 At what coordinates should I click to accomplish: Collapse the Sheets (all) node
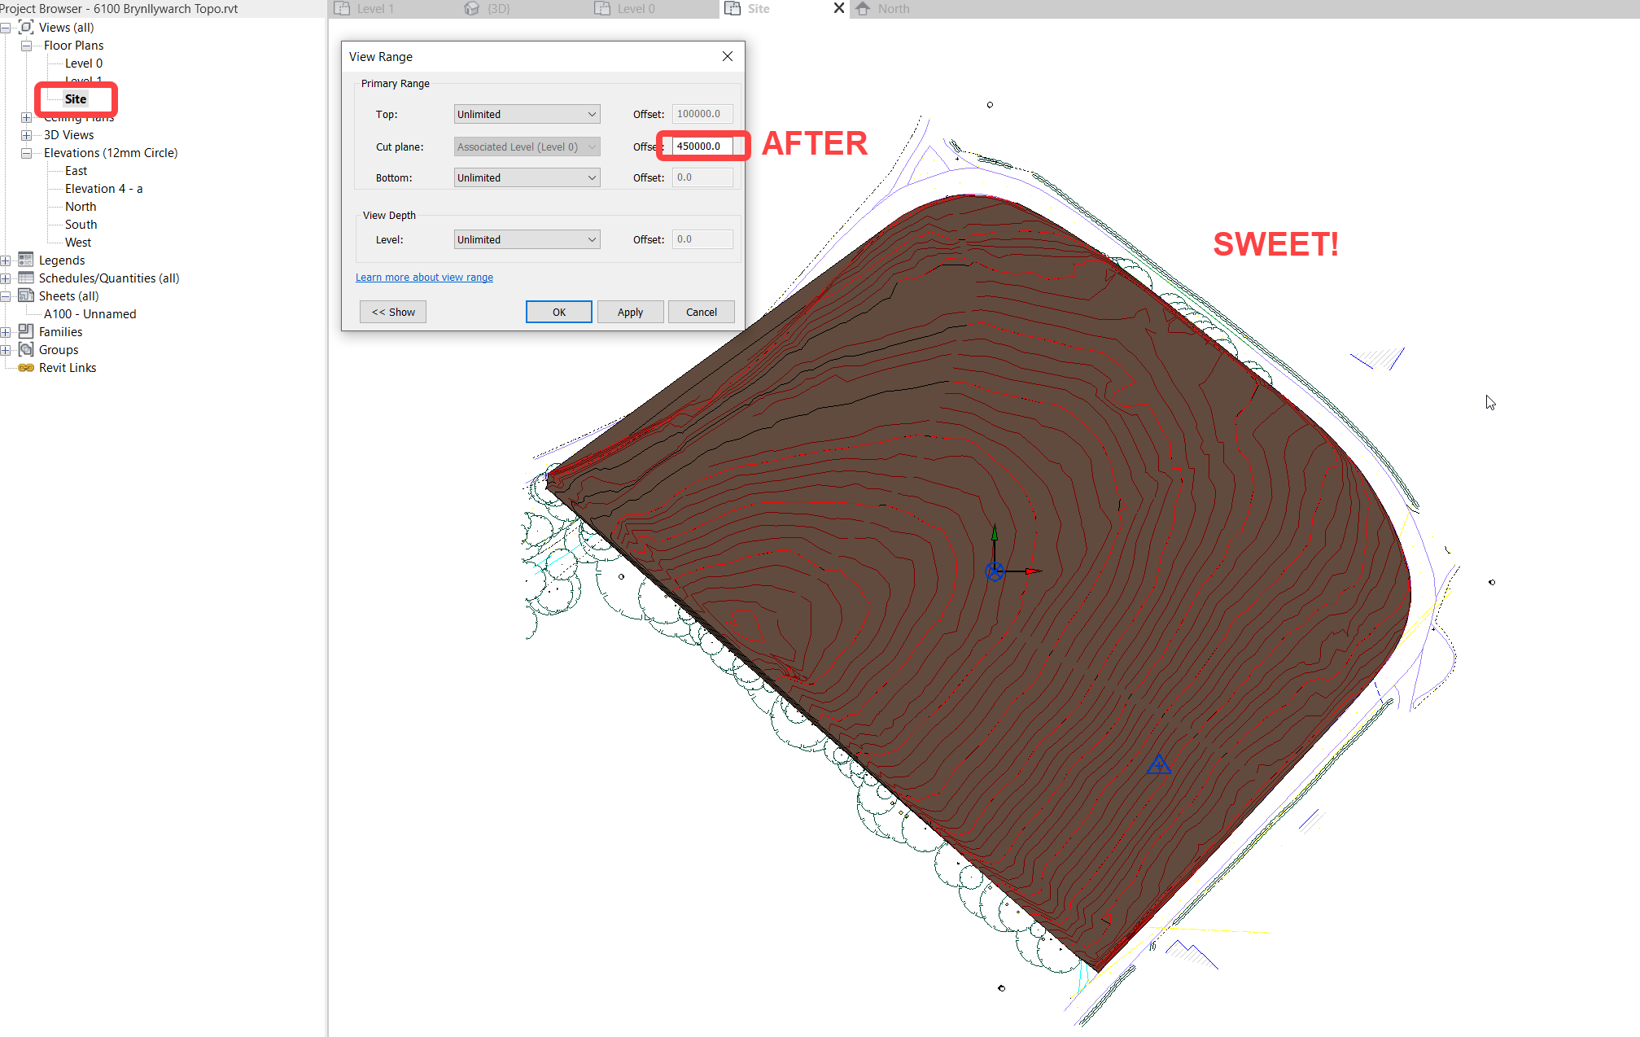[x=6, y=296]
